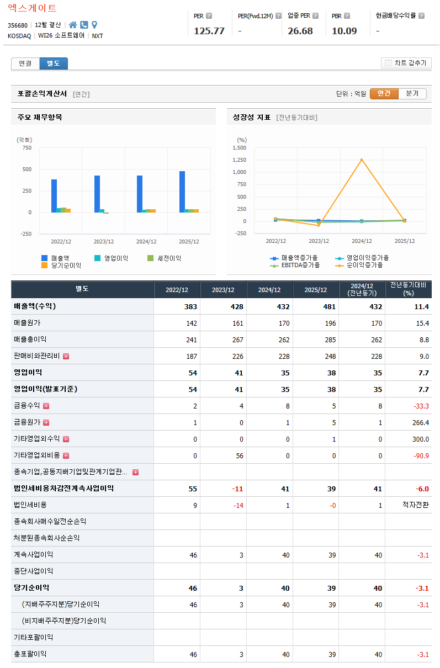Click the 영업이익 teal legend swatch
The image size is (440, 668).
[97, 258]
